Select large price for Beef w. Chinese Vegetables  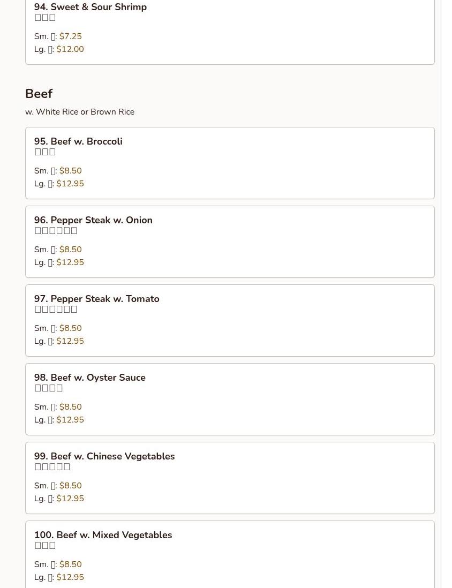[x=70, y=499]
